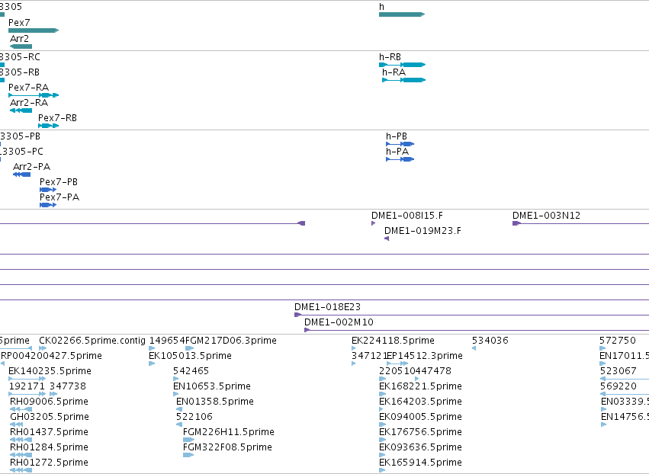Click Arr2-PA protein arrow
Image resolution: width=649 pixels, height=474 pixels.
click(21, 175)
